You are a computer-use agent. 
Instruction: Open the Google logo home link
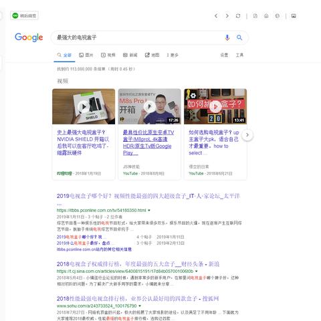coord(29,37)
